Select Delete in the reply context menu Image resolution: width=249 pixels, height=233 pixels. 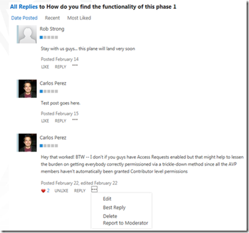click(110, 216)
